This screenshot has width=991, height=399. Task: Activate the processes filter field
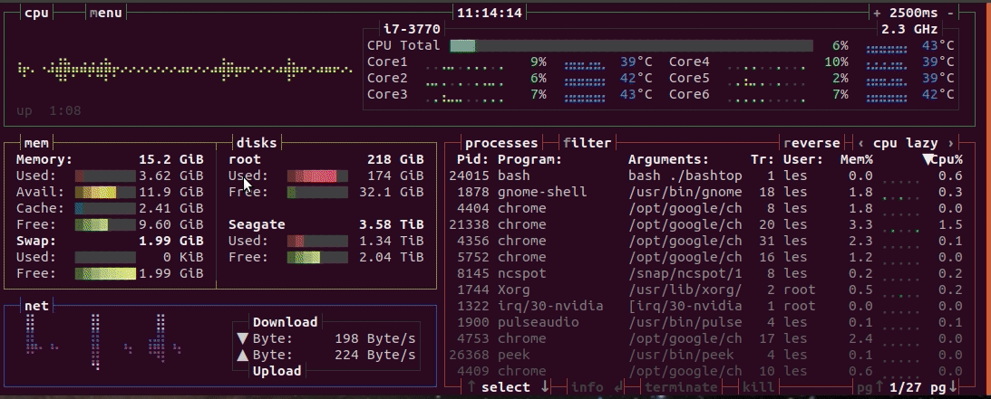[x=588, y=143]
